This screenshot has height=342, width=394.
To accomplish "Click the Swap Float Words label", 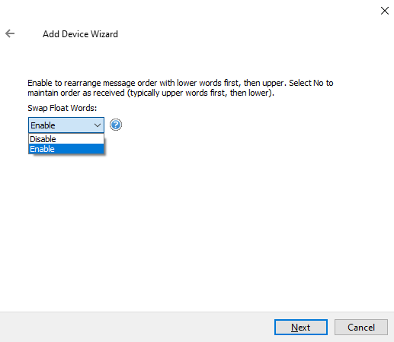I will (62, 108).
